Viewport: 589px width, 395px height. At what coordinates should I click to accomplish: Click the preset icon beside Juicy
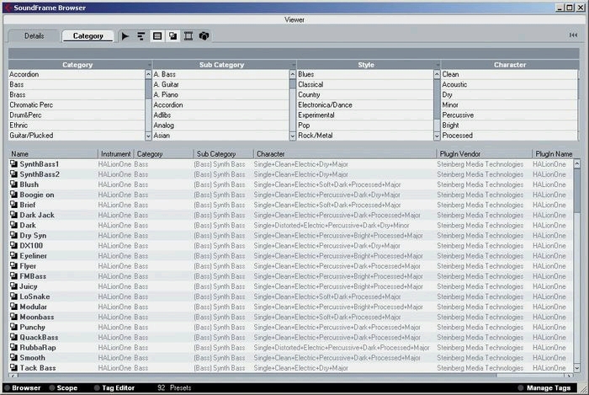[x=14, y=286]
